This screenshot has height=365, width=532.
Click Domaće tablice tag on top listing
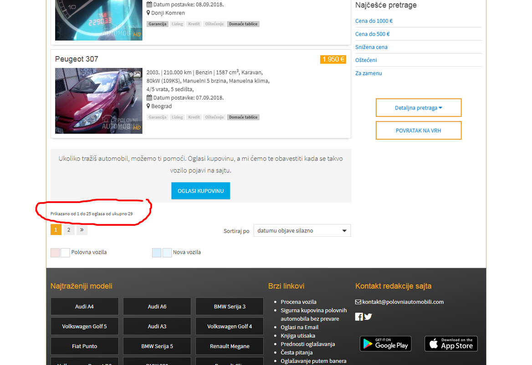click(x=243, y=24)
